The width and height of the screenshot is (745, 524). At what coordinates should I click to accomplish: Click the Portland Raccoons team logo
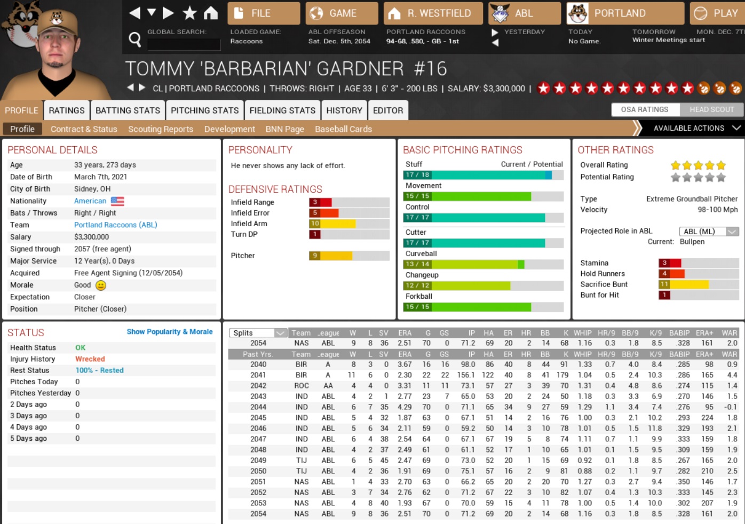(578, 13)
